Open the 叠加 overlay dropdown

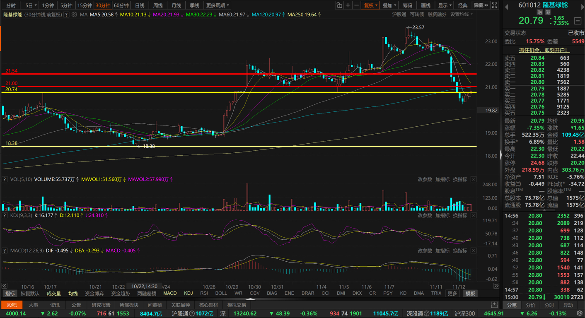pyautogui.click(x=389, y=5)
